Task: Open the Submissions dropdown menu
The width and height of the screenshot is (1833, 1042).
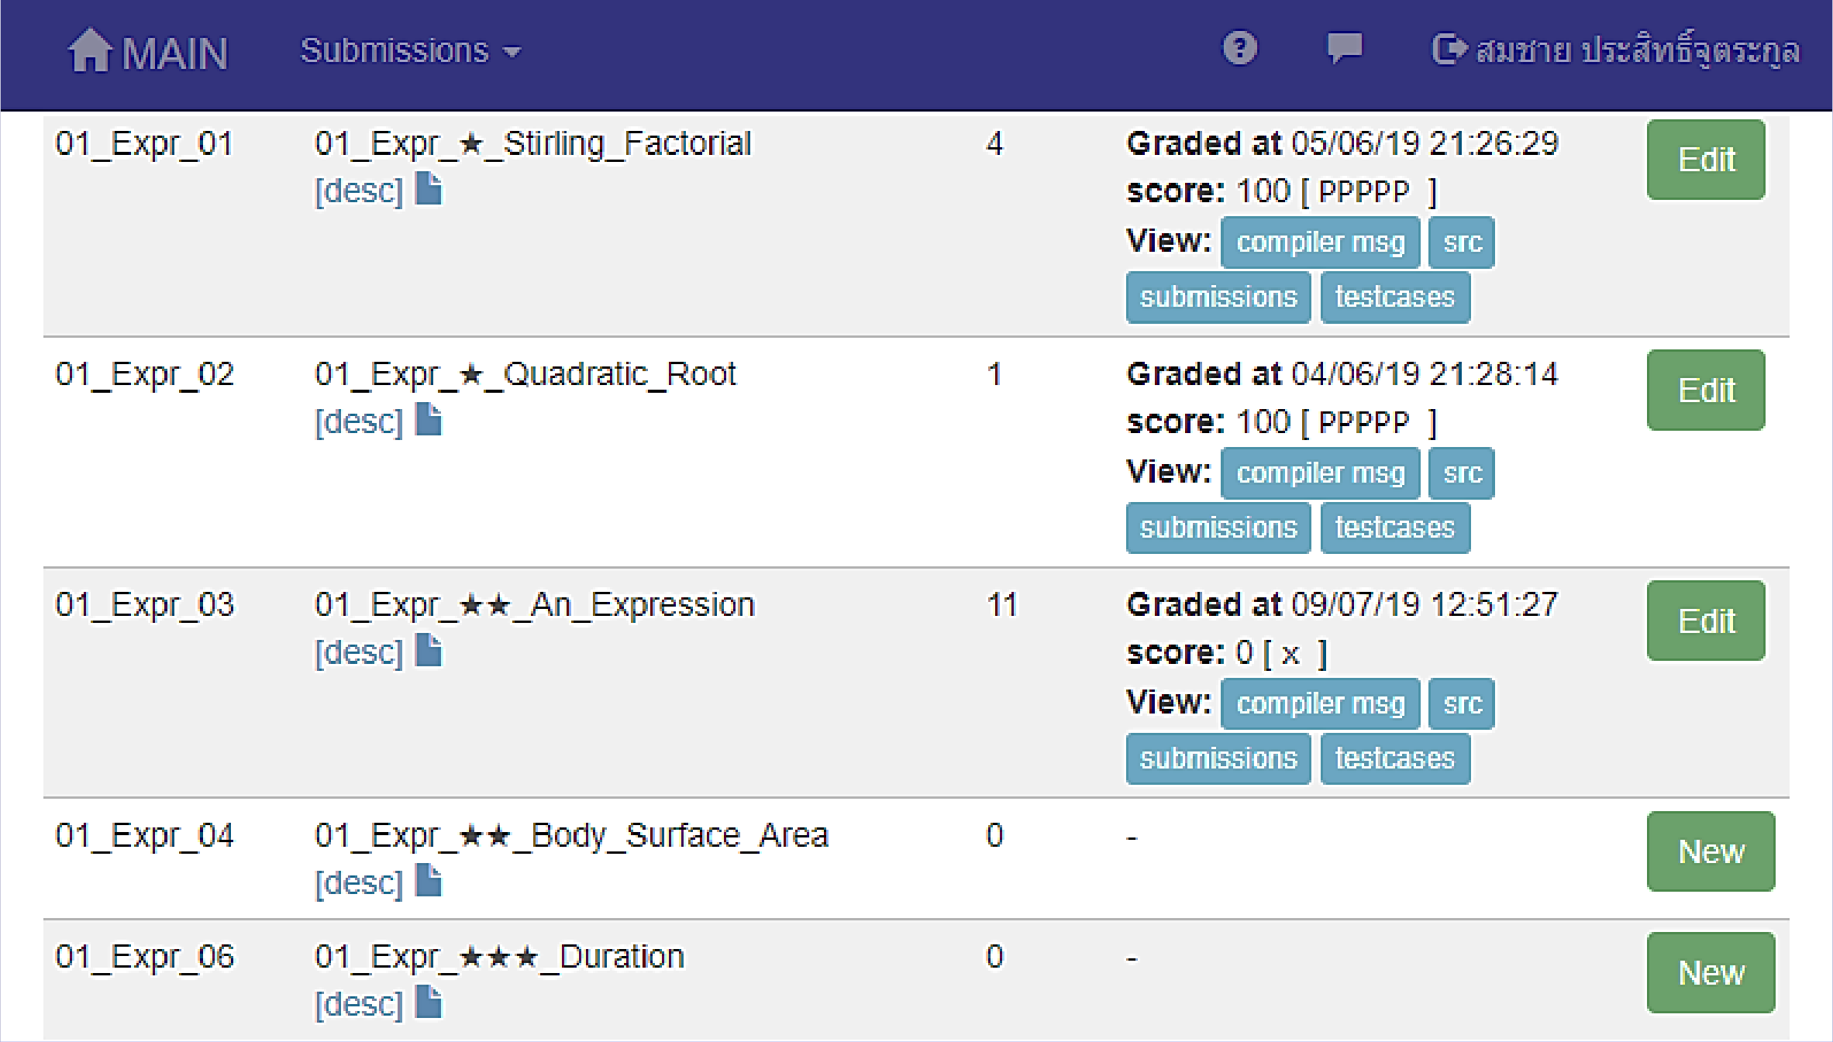Action: (411, 51)
